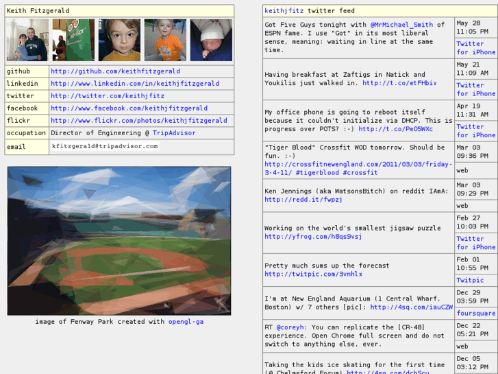Click the #tigerblood hashtag

pyautogui.click(x=317, y=173)
